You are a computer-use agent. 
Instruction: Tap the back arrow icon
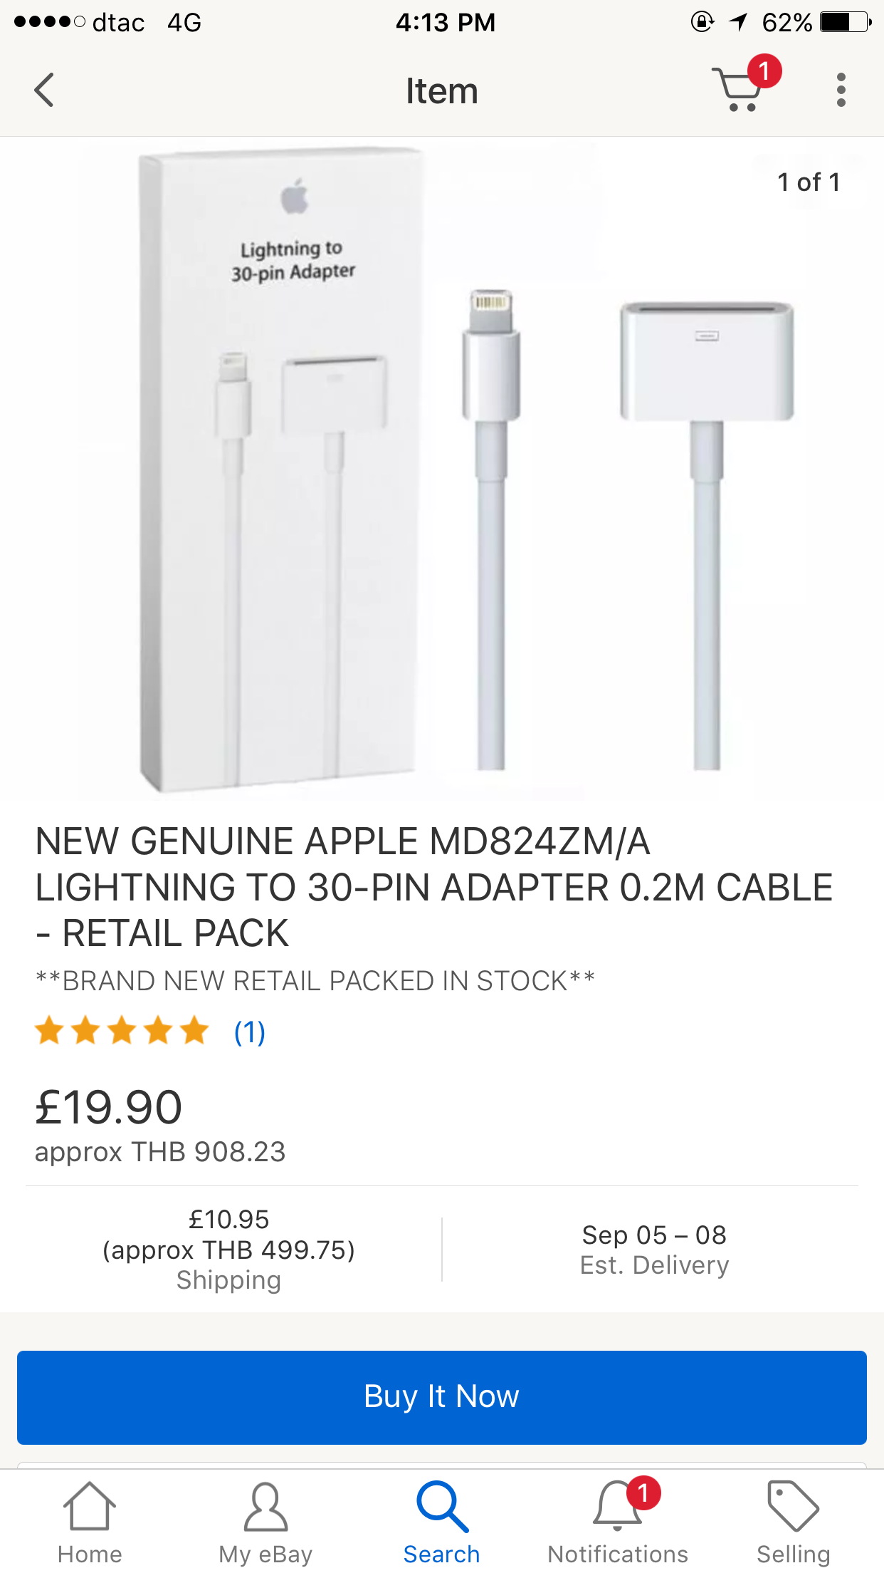(44, 90)
